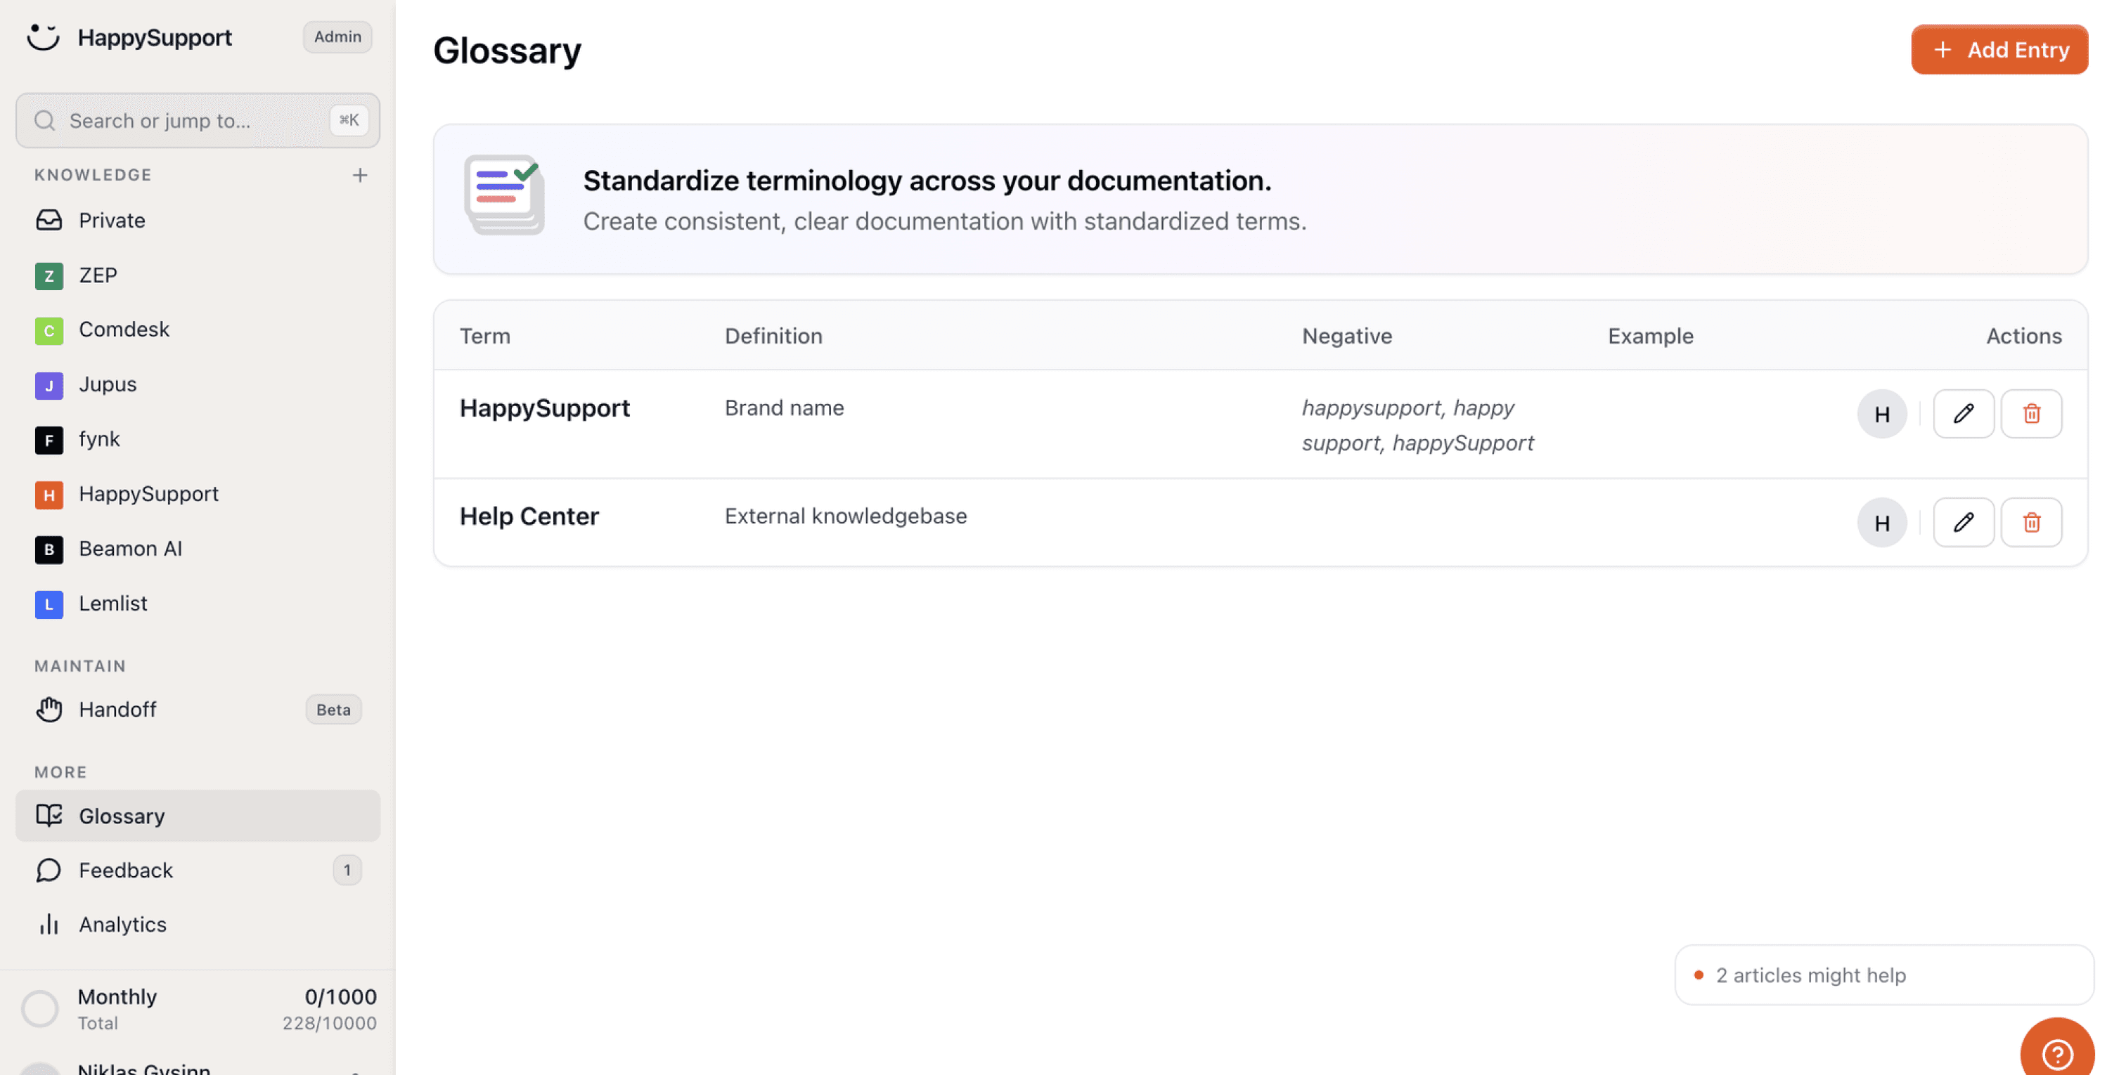Click the black F icon for fynk
Image resolution: width=2126 pixels, height=1075 pixels.
pyautogui.click(x=49, y=440)
